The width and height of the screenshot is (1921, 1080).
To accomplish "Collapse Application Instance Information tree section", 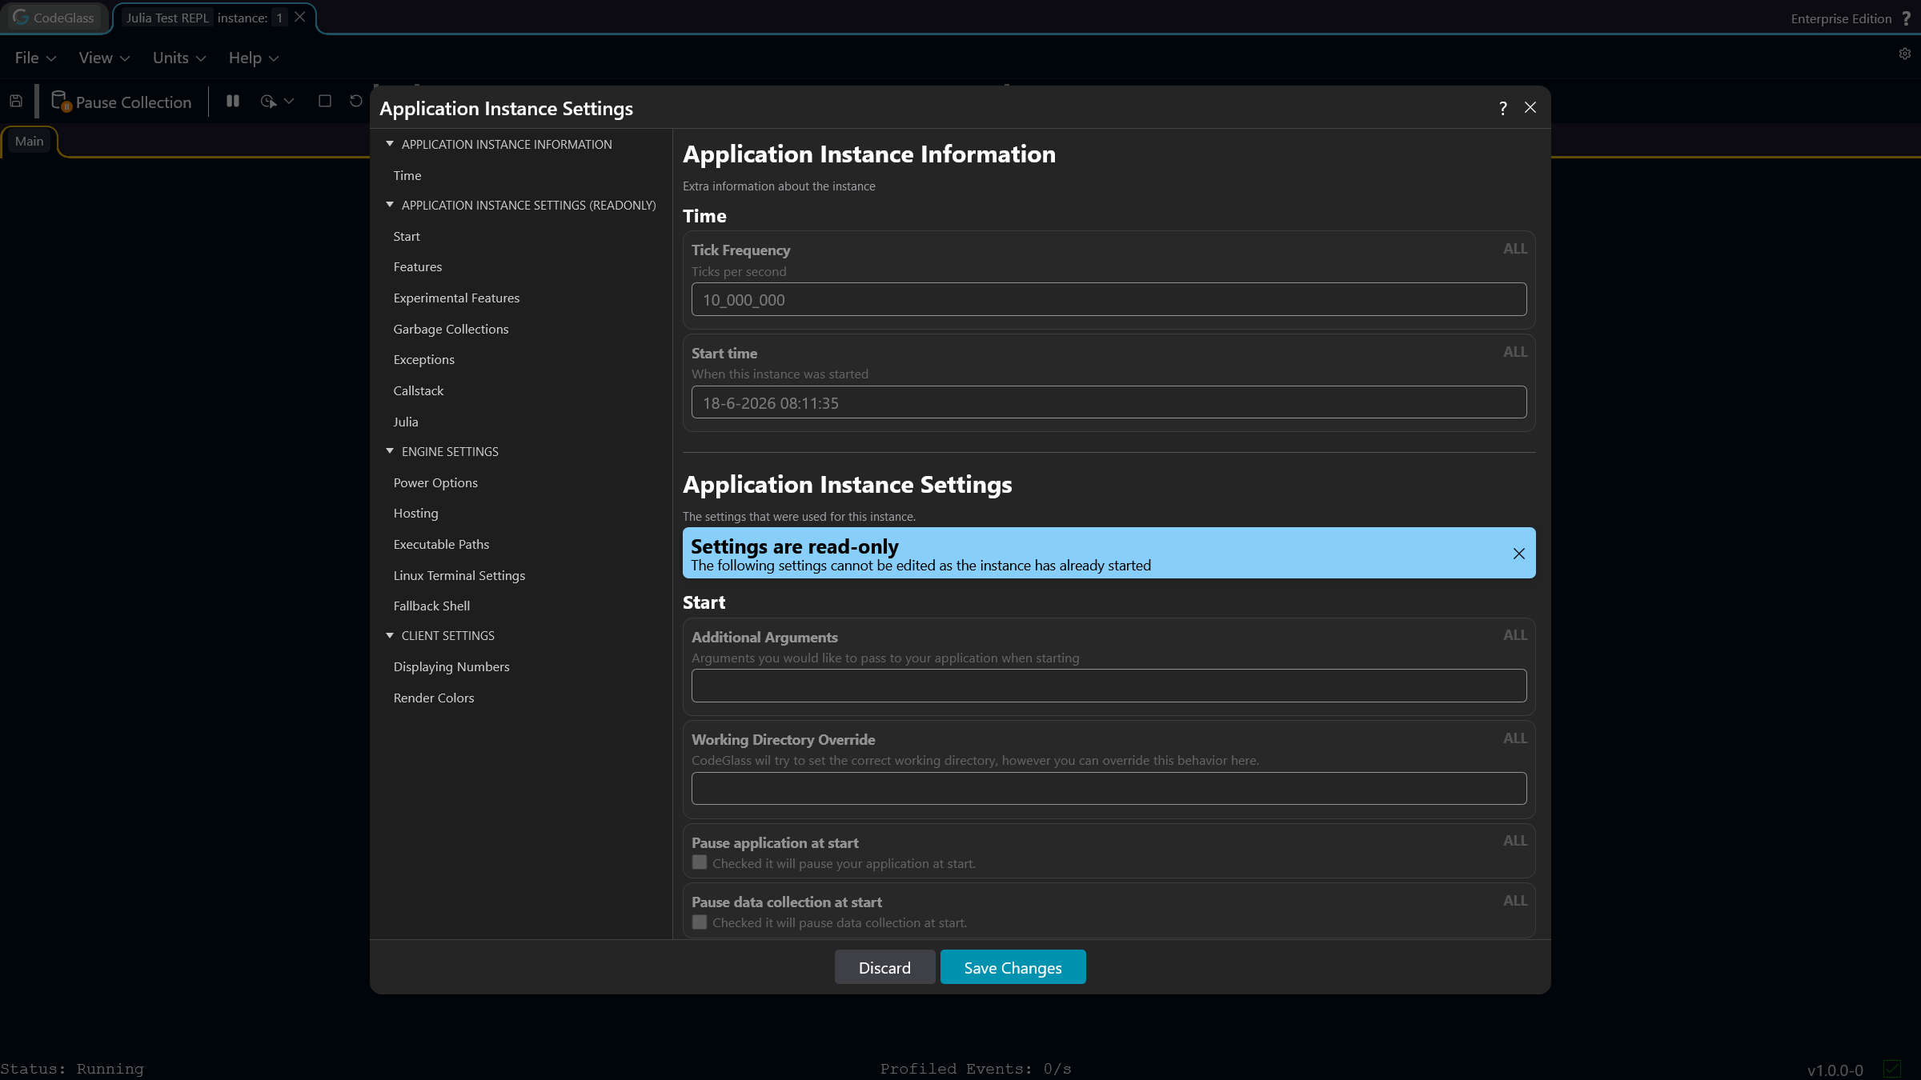I will pos(390,144).
